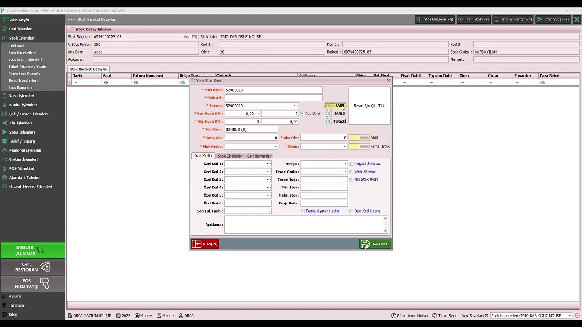Toggle the Kdv Dahil checkbox
Screen dimensions: 582x327
tap(302, 114)
